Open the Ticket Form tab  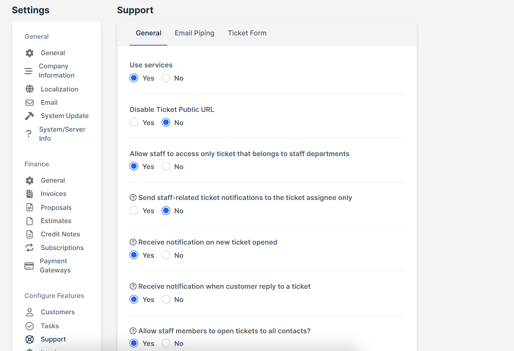(x=247, y=33)
